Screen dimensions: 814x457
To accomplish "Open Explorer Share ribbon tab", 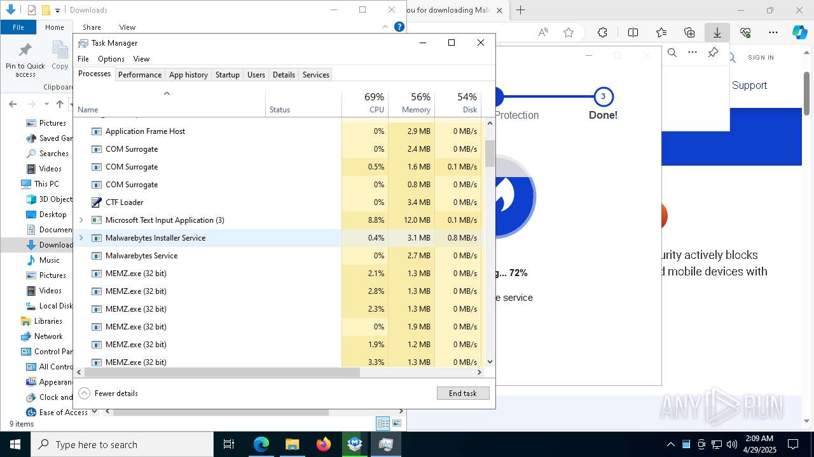I will click(92, 27).
